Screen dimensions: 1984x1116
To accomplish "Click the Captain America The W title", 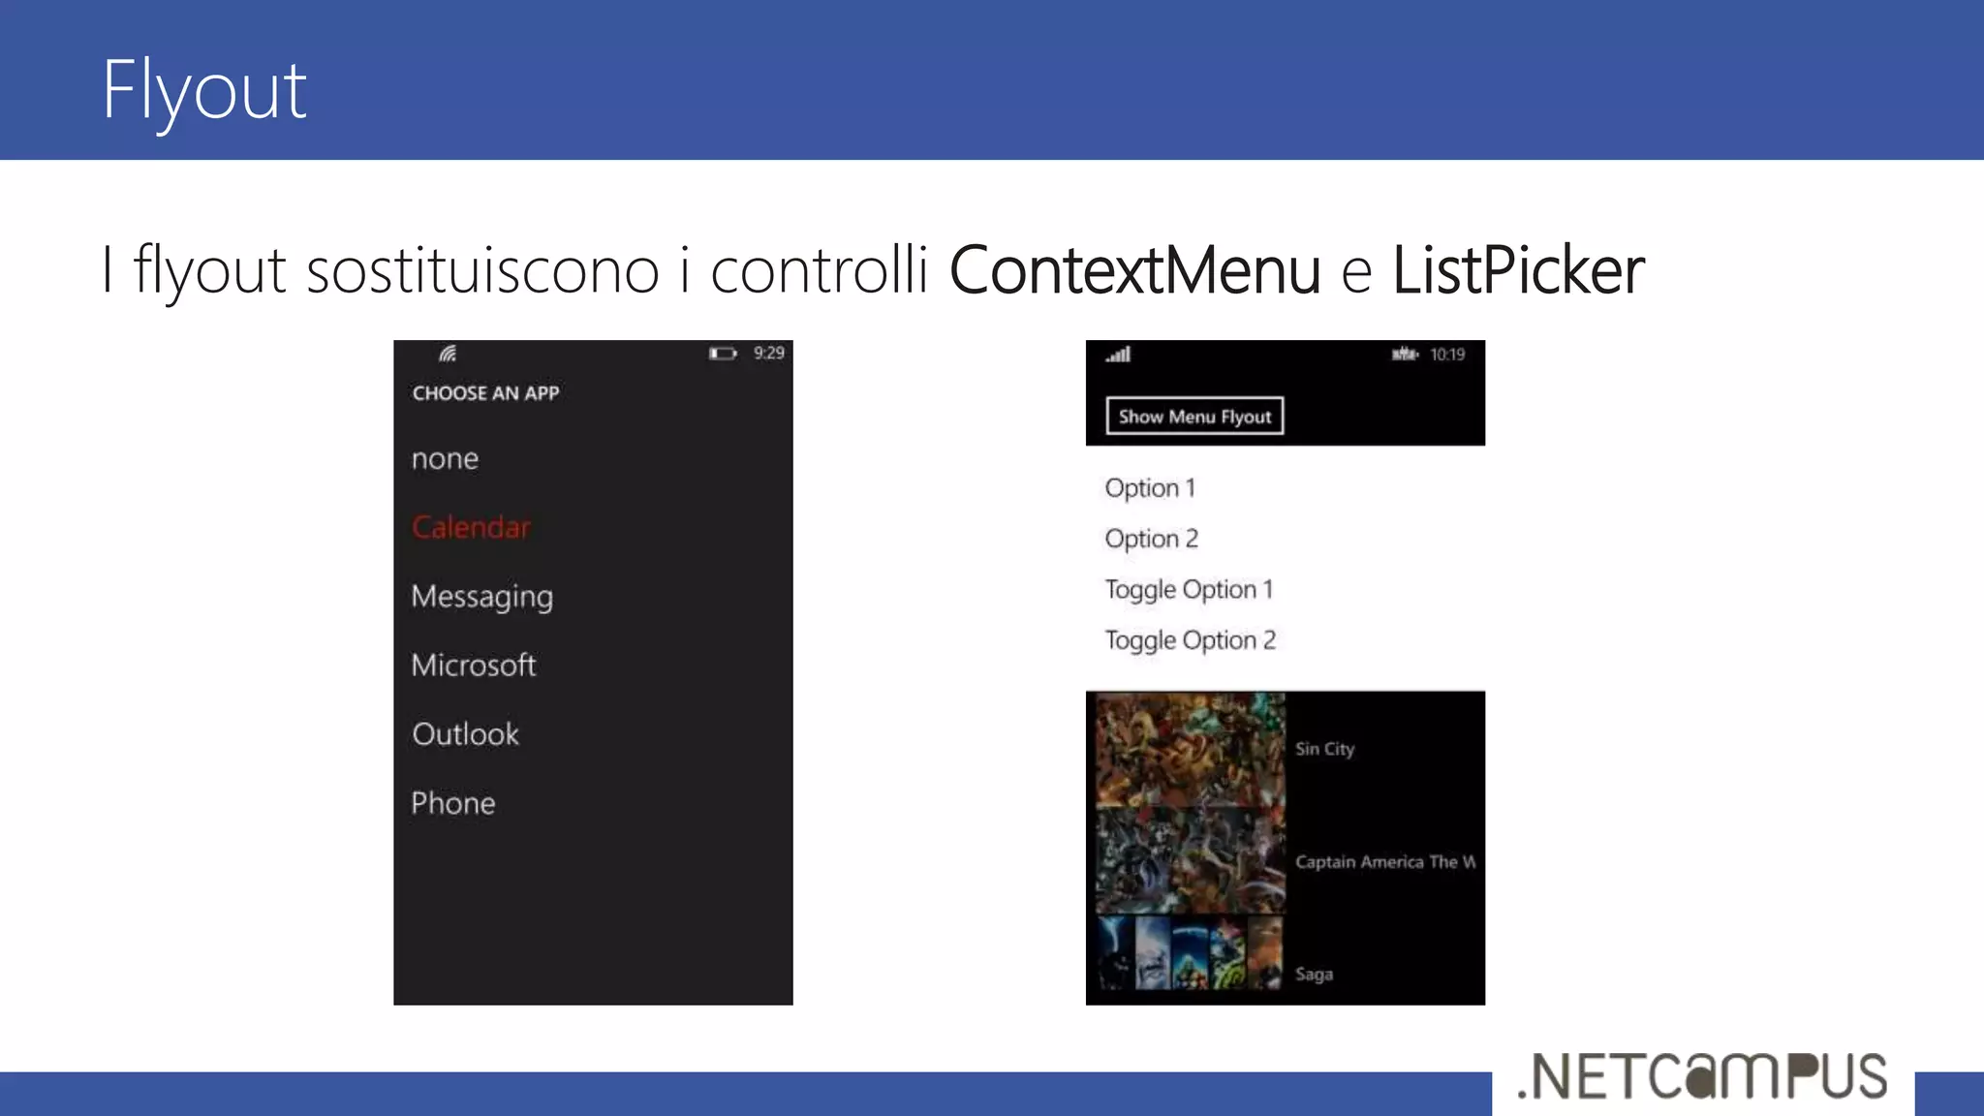I will (x=1385, y=861).
